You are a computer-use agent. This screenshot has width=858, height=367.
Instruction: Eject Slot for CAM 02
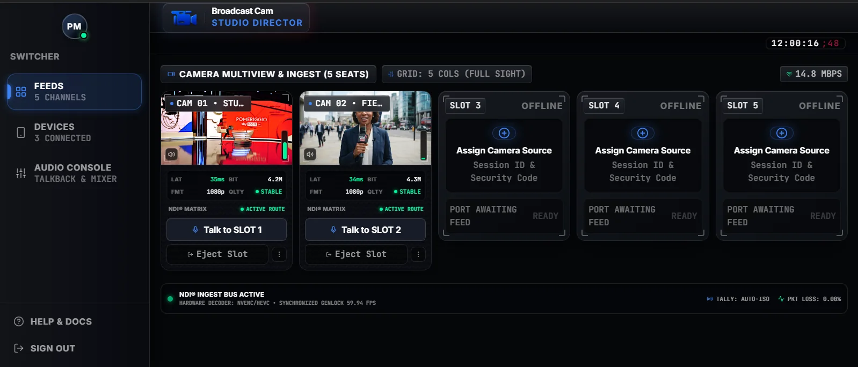tap(356, 254)
